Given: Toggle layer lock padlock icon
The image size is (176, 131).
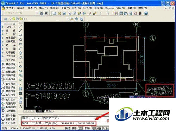Looking at the screenshot, I should point(21,19).
